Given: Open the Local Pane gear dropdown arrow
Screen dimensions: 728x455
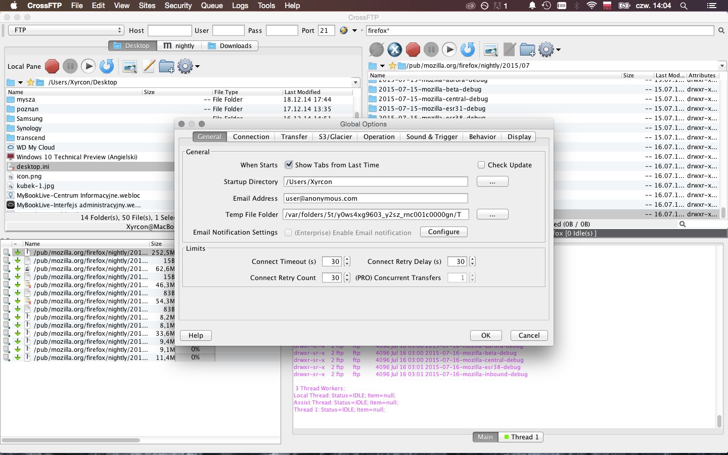Looking at the screenshot, I should click(197, 66).
